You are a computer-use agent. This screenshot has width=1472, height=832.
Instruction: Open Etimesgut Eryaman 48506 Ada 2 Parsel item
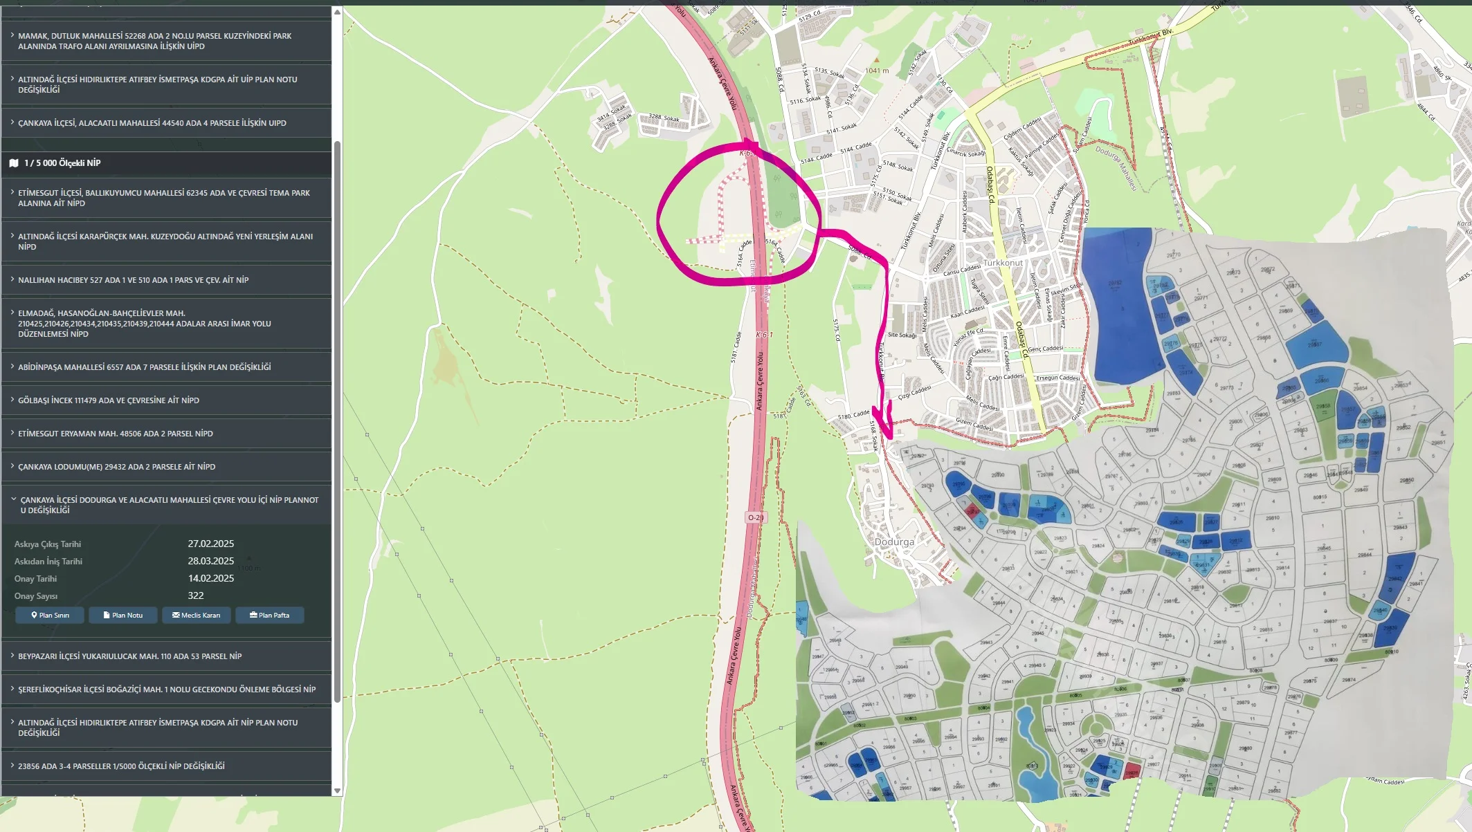[x=166, y=434]
